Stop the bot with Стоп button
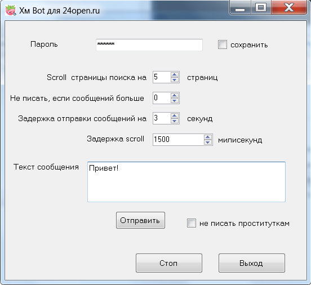Image resolution: width=311 pixels, height=285 pixels. point(169,263)
